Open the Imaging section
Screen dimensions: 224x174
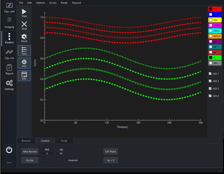tap(9, 23)
